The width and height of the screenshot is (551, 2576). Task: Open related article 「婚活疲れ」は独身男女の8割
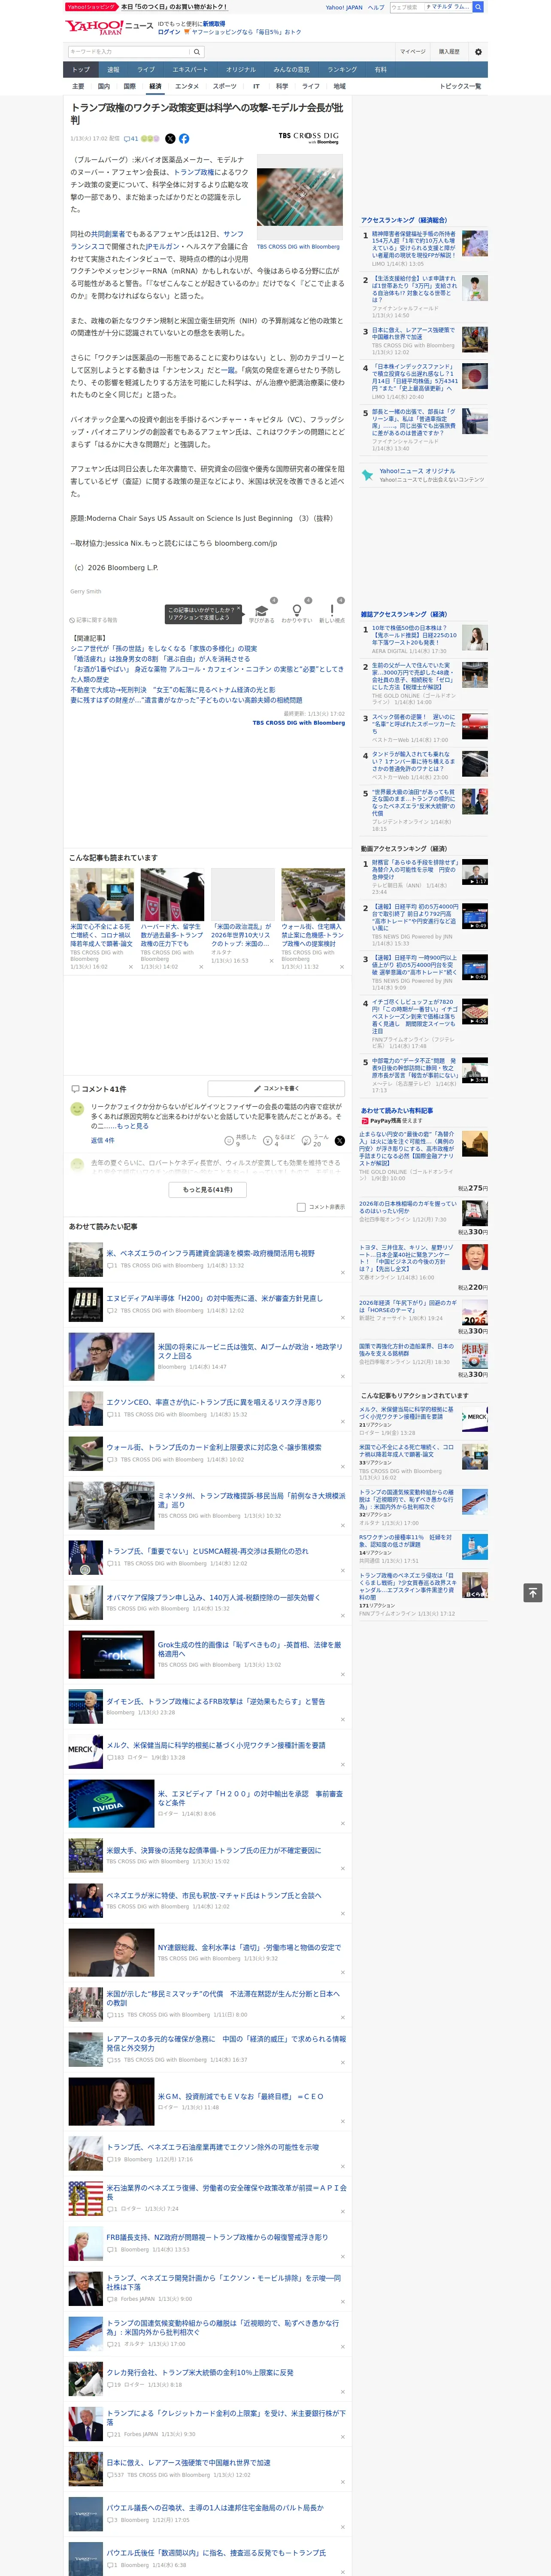click(x=160, y=659)
